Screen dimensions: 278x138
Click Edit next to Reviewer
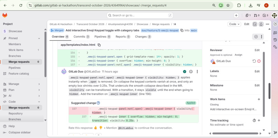(257, 50)
